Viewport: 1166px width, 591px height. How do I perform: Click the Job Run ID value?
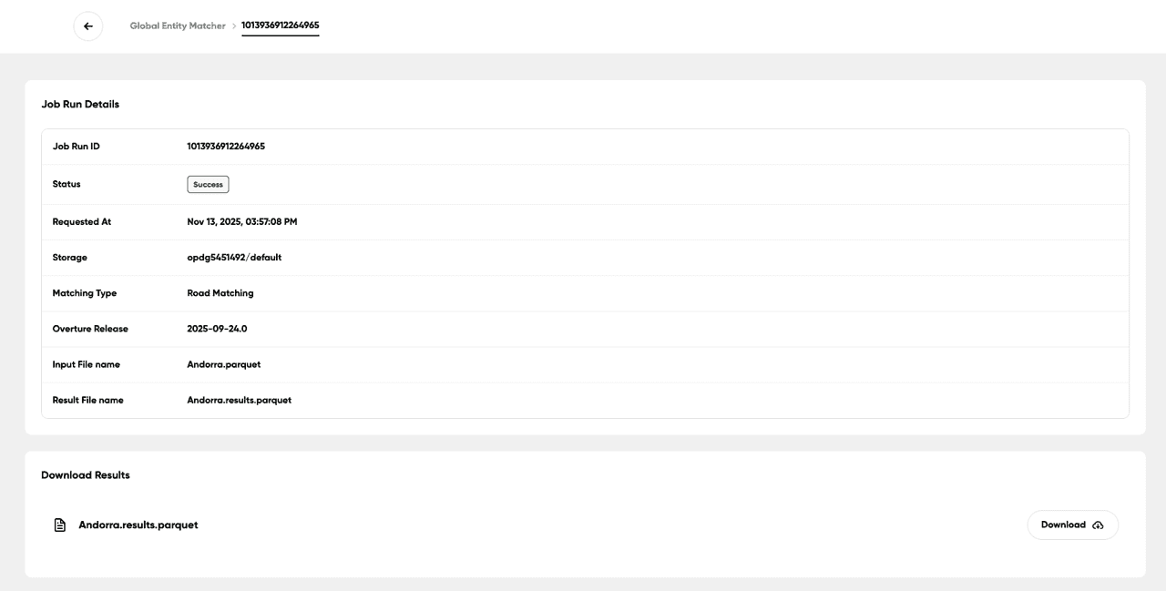(x=226, y=147)
